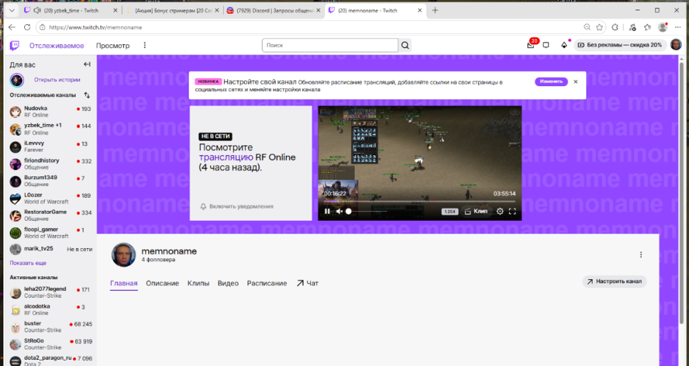Click 'Настроить канал' button

(x=615, y=282)
